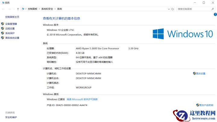Image resolution: width=217 pixels, height=122 pixels.
Task: Click the Windows 10 logo
Action: click(183, 34)
